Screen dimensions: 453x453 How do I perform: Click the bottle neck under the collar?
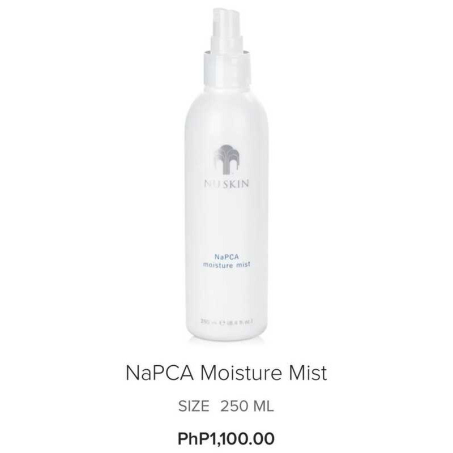click(227, 86)
